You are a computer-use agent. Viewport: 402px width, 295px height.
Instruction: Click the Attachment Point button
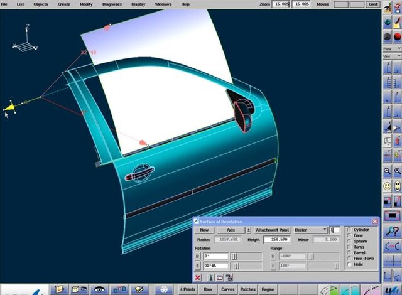(272, 230)
